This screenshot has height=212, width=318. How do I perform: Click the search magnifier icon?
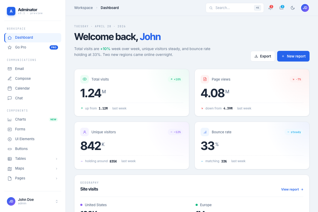[211, 8]
